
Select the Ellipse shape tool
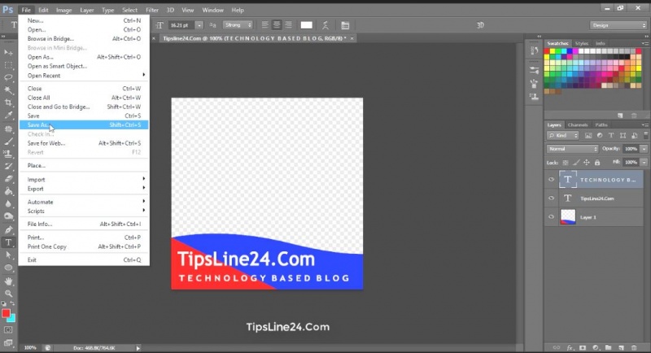[8, 268]
